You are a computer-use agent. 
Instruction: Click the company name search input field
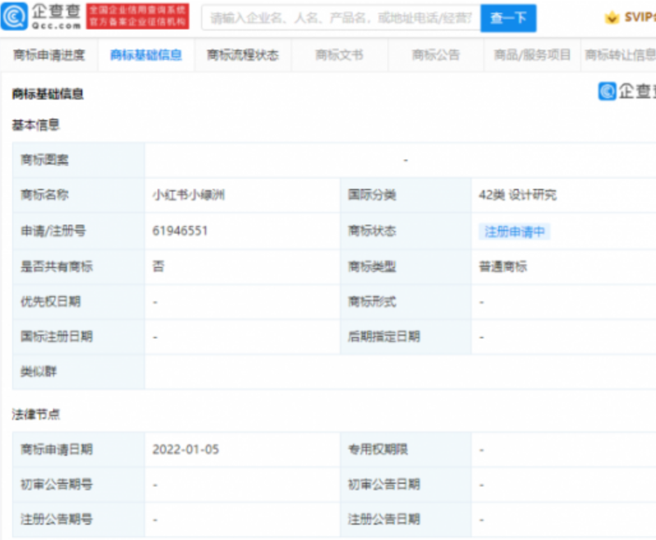[341, 18]
